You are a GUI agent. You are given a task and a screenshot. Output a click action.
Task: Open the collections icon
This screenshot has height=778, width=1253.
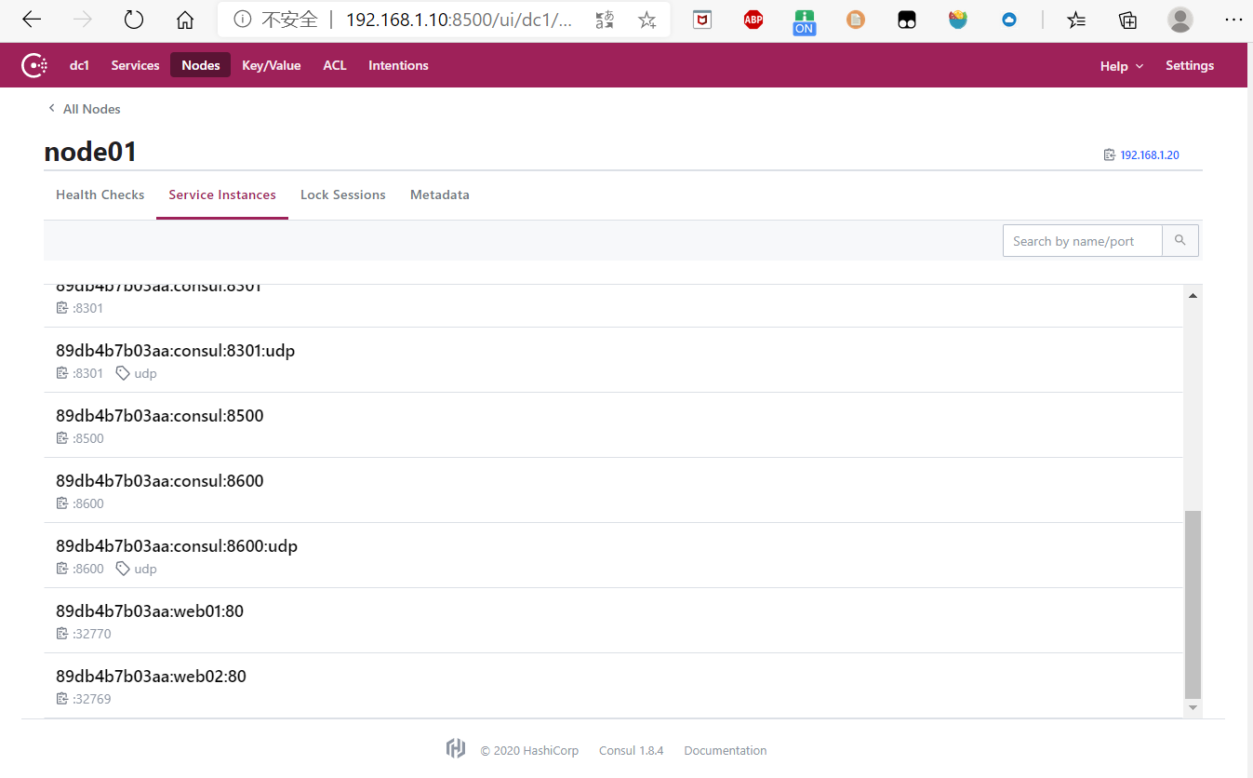(1128, 20)
